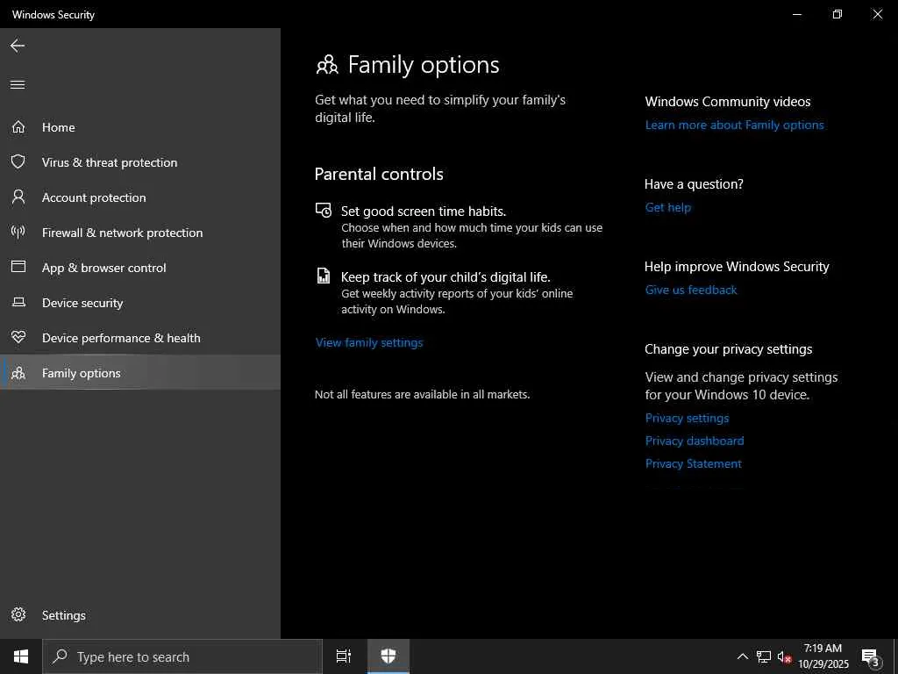Click the Family options people icon in sidebar
The width and height of the screenshot is (898, 674).
pos(18,373)
